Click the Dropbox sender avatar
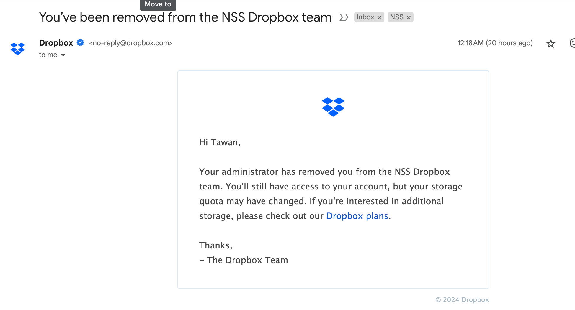 click(x=18, y=49)
